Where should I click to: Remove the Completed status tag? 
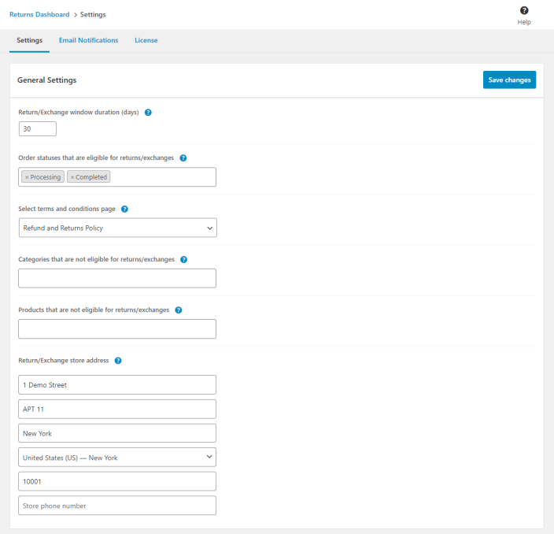coord(72,177)
